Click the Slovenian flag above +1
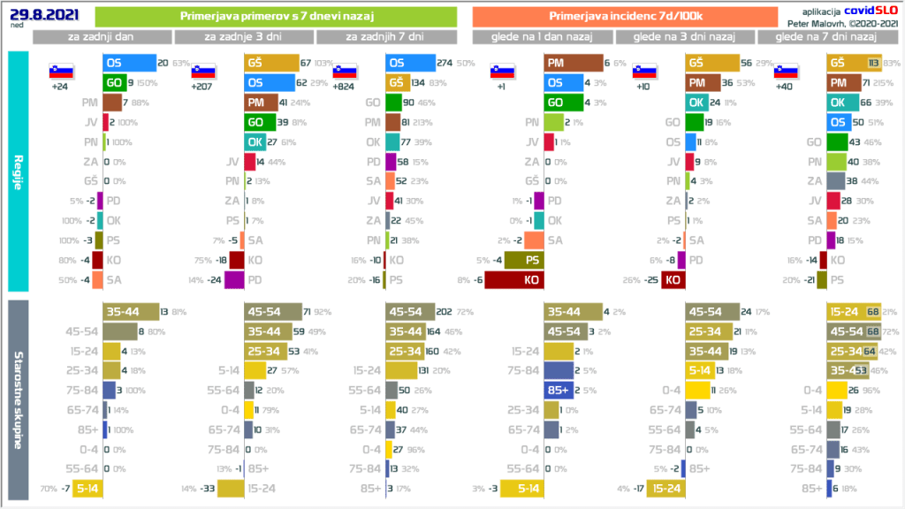Viewport: 905px width, 509px height. click(x=503, y=72)
